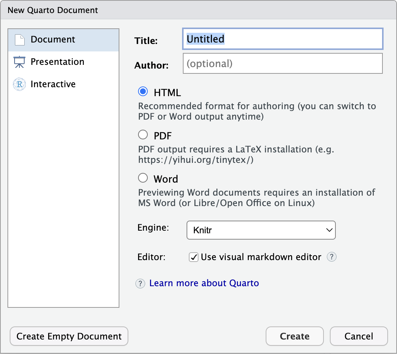
Task: Click the question mark next to Learn more
Action: [x=140, y=284]
